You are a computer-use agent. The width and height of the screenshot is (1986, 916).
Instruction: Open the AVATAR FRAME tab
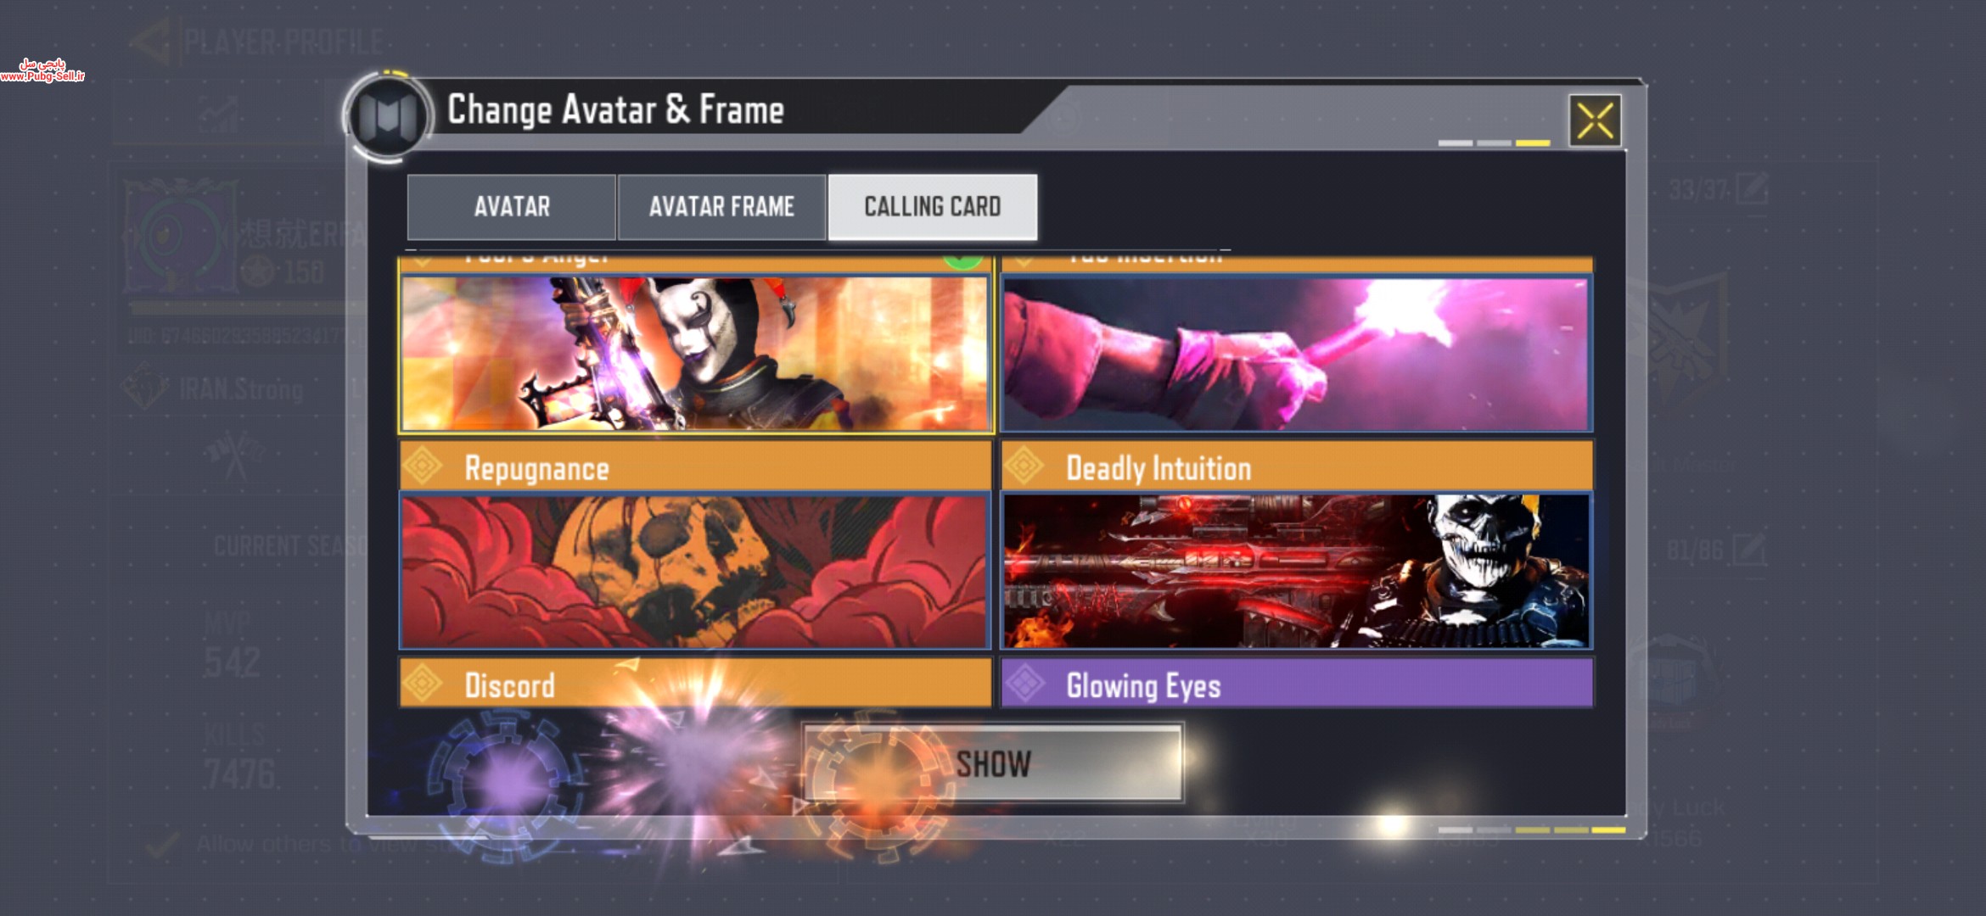coord(721,207)
